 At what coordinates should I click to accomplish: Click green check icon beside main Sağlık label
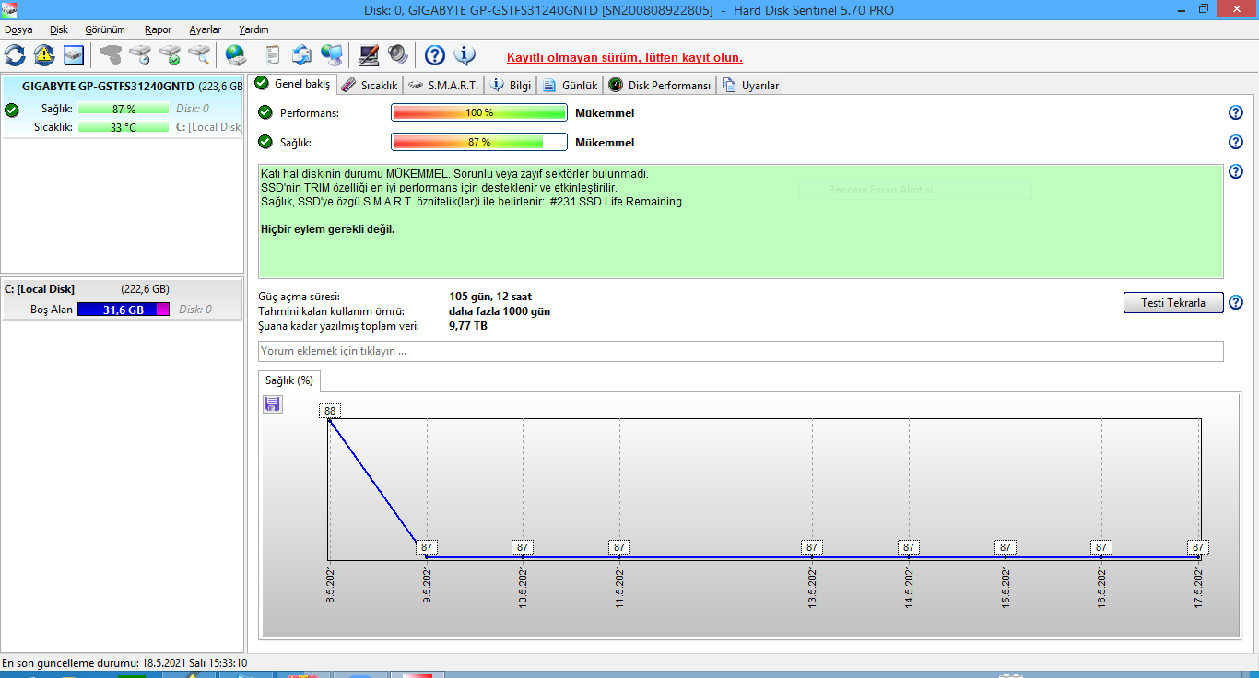pyautogui.click(x=265, y=143)
